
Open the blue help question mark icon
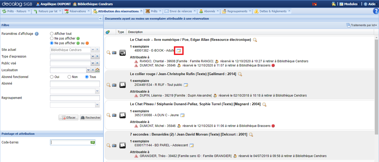(376, 11)
